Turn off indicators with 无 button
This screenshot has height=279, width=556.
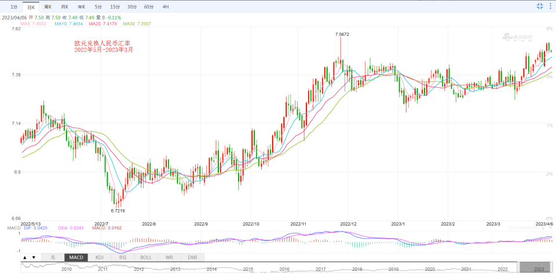(x=53, y=257)
